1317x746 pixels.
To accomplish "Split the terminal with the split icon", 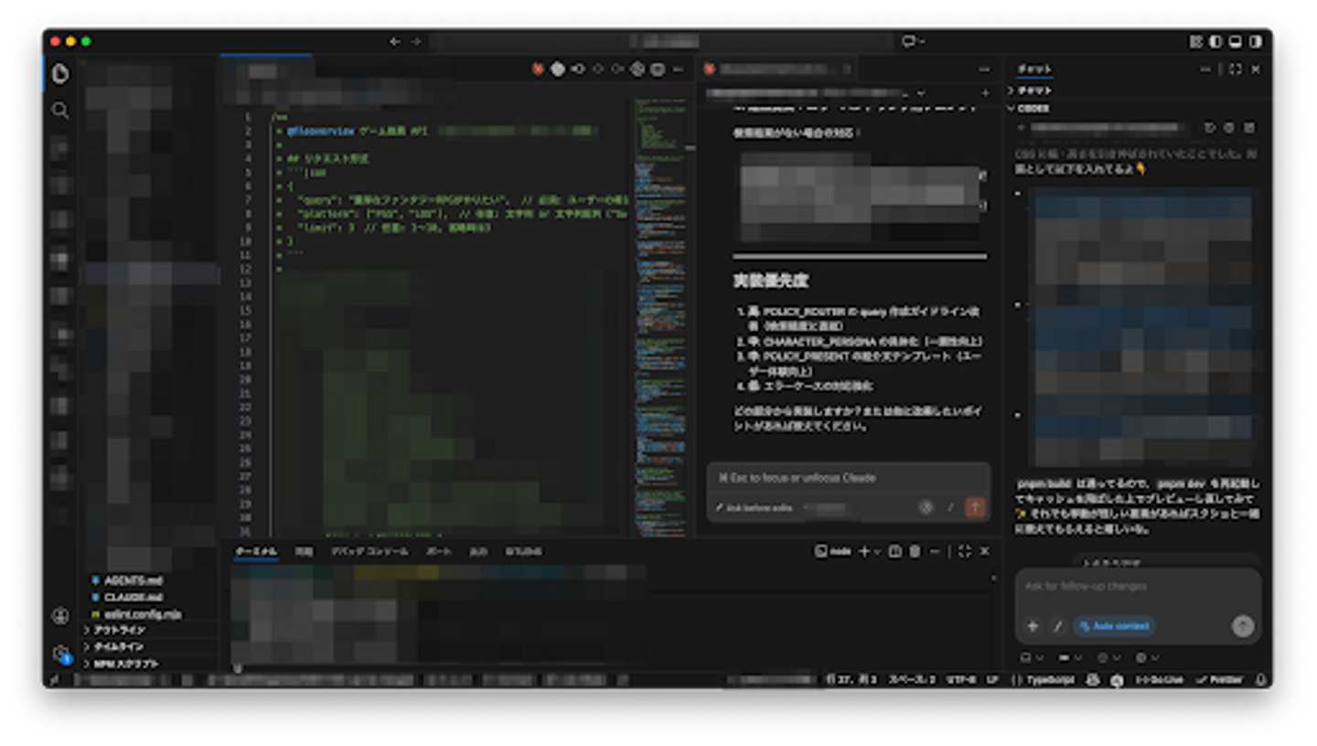I will pos(895,552).
